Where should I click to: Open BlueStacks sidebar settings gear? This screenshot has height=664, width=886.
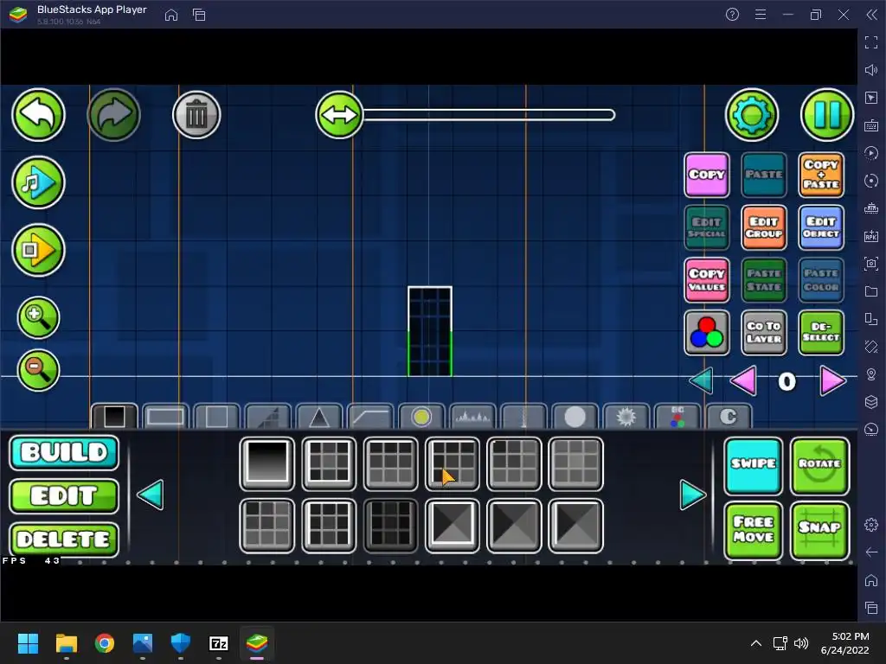[871, 525]
